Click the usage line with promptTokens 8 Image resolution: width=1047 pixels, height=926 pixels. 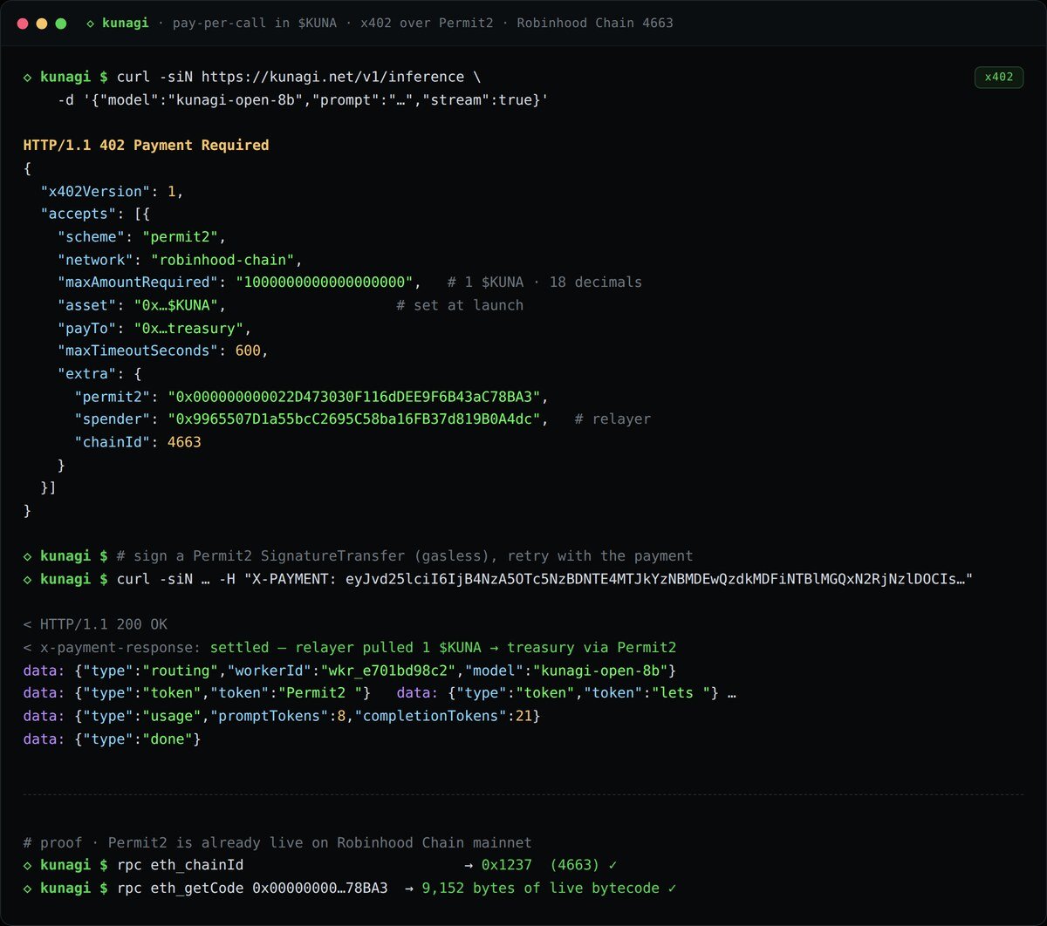coord(282,716)
